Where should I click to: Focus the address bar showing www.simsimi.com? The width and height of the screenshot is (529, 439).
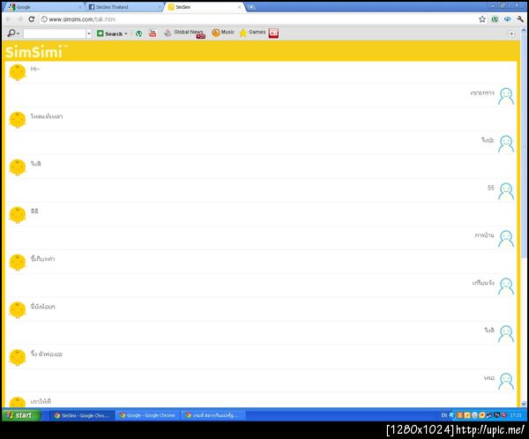257,19
